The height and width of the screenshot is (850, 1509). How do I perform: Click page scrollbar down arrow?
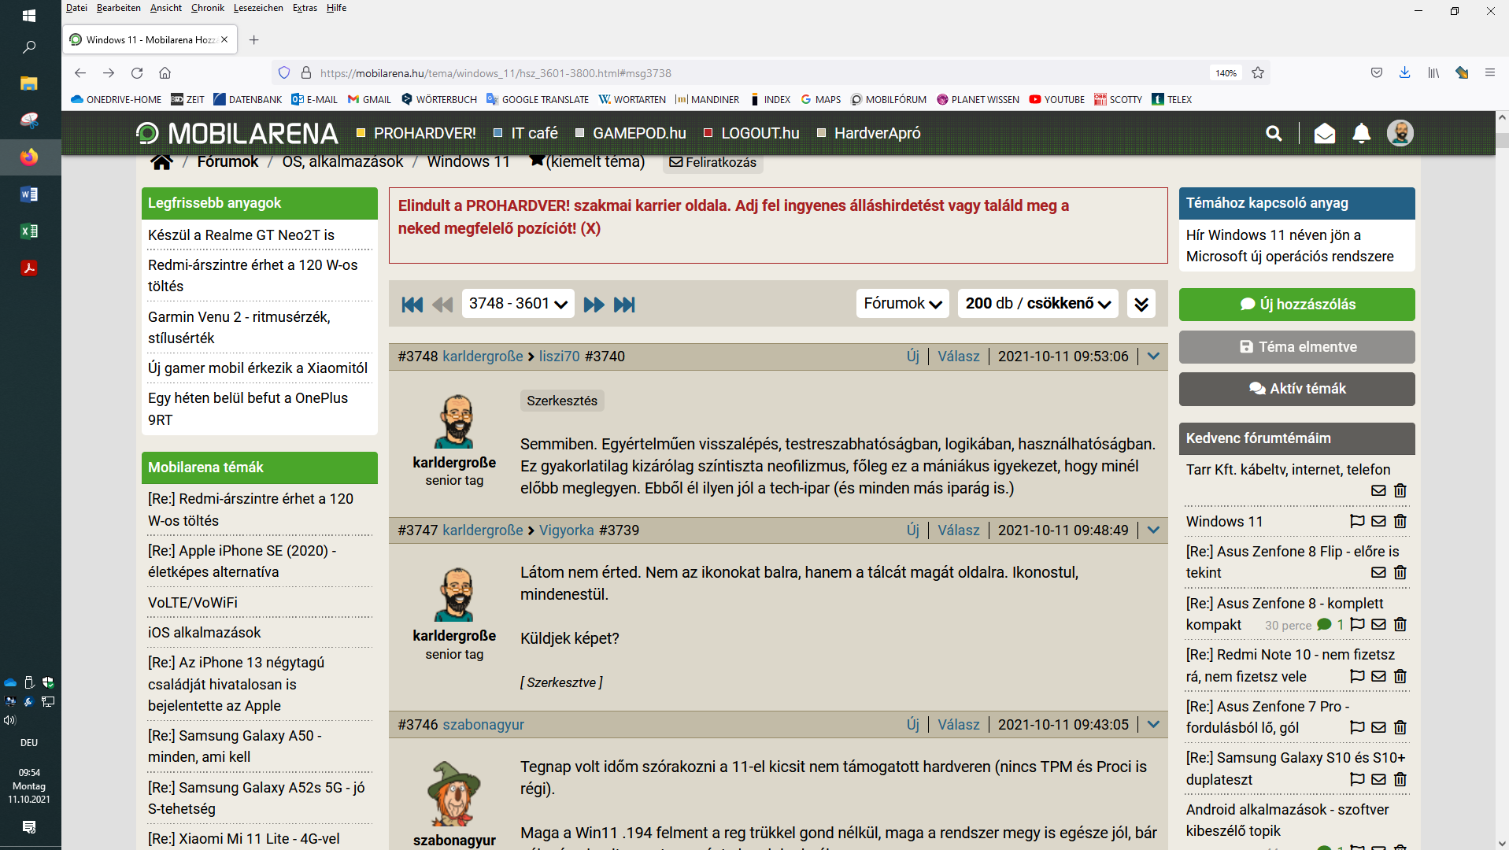pos(1502,843)
